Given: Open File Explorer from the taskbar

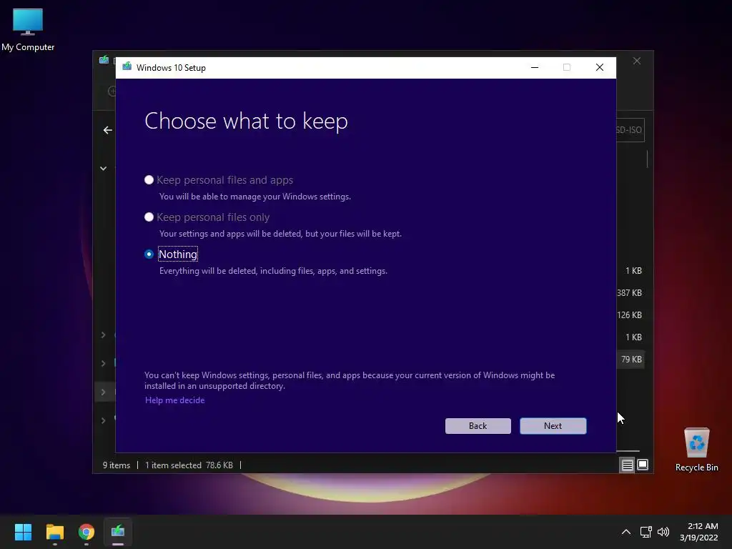Looking at the screenshot, I should tap(54, 532).
